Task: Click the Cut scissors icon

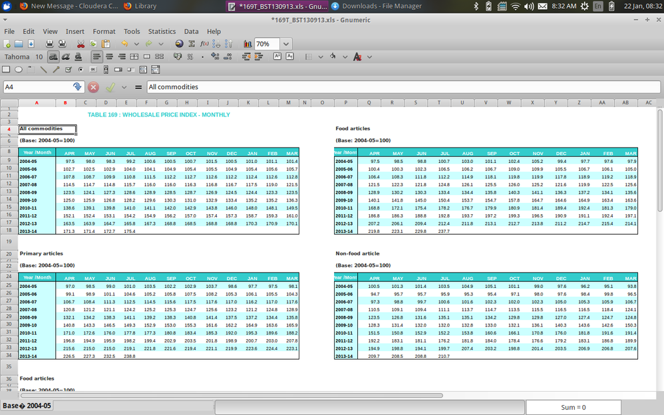Action: tap(81, 44)
